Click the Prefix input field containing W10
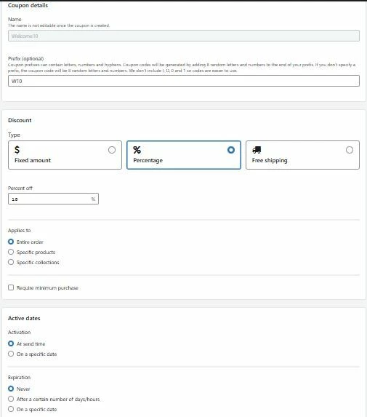This screenshot has width=367, height=417. click(x=184, y=81)
